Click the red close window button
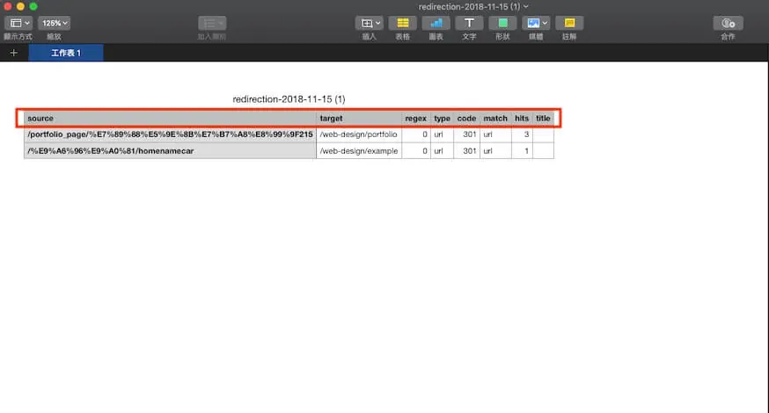Screen dimensions: 769x413 click(7, 6)
